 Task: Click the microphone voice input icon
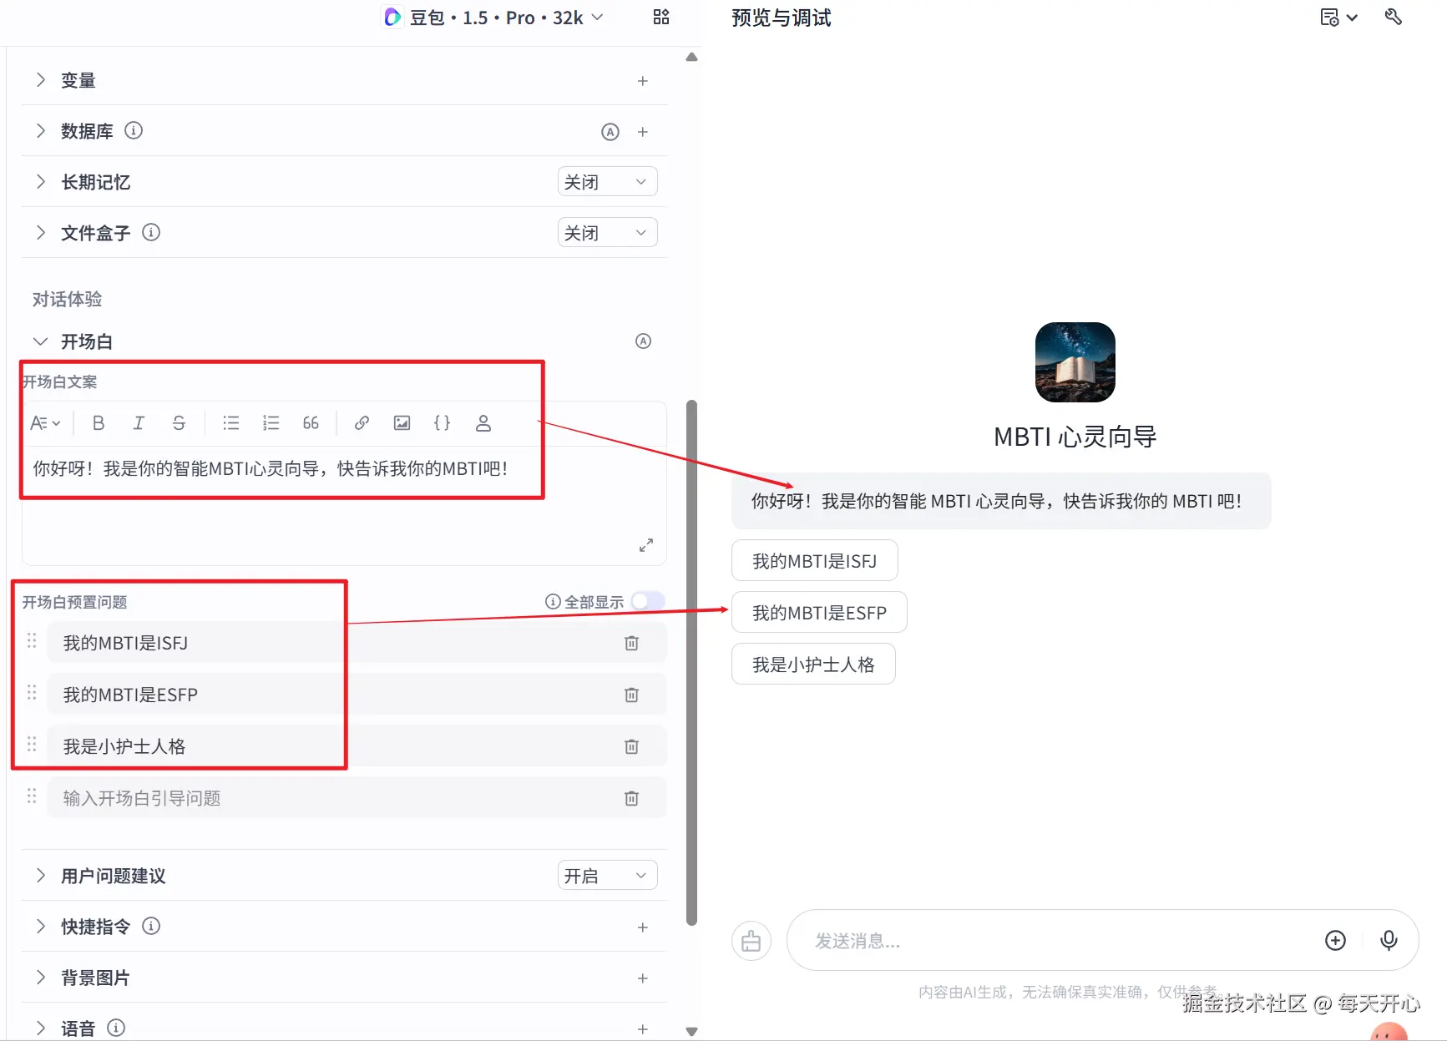tap(1389, 941)
